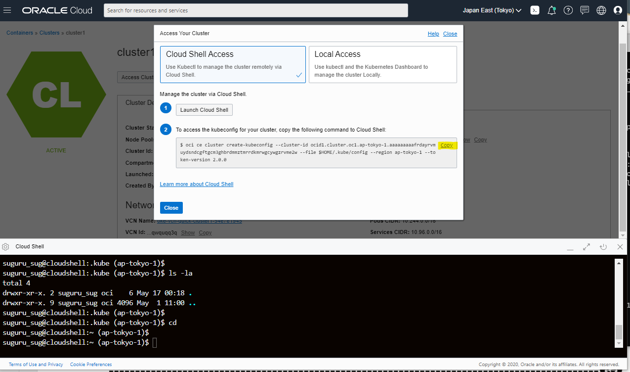The image size is (630, 372).
Task: Click the cluster-row Copy link right of dialog
Action: pos(480,140)
